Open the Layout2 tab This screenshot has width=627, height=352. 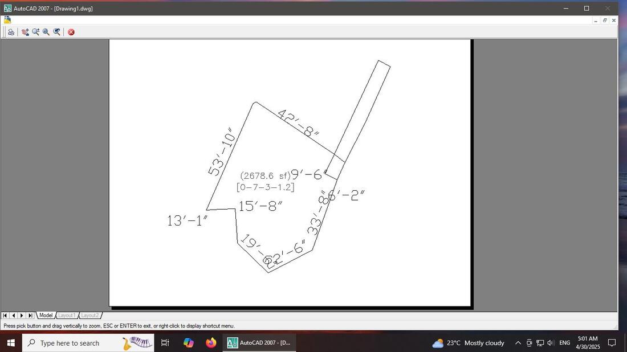pyautogui.click(x=89, y=316)
